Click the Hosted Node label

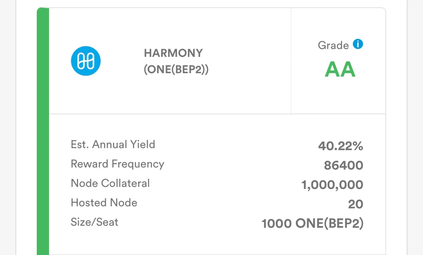(104, 203)
